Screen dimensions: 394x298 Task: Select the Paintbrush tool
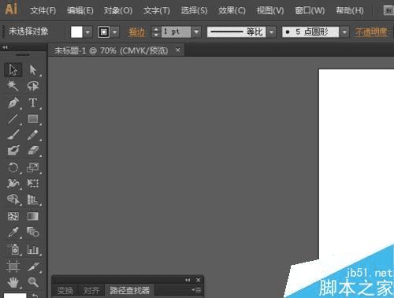pos(13,135)
